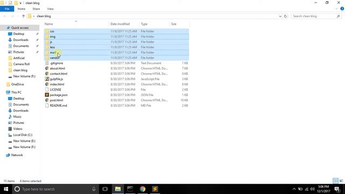Expand the address bar history dropdown
This screenshot has height=194, width=345.
pyautogui.click(x=280, y=16)
